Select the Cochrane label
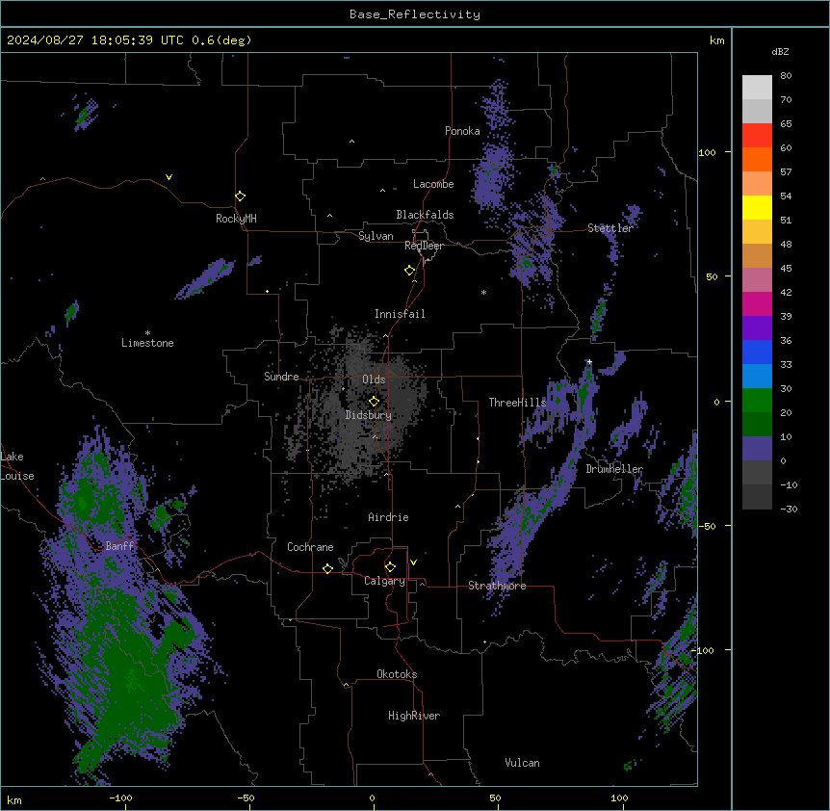 (310, 547)
